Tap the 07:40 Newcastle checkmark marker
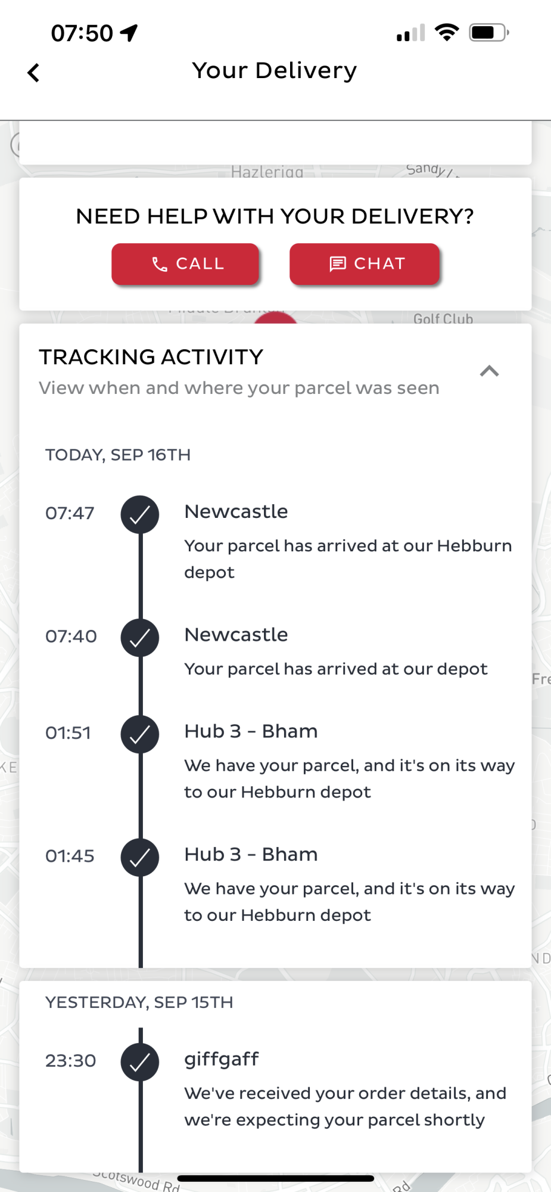 point(140,638)
